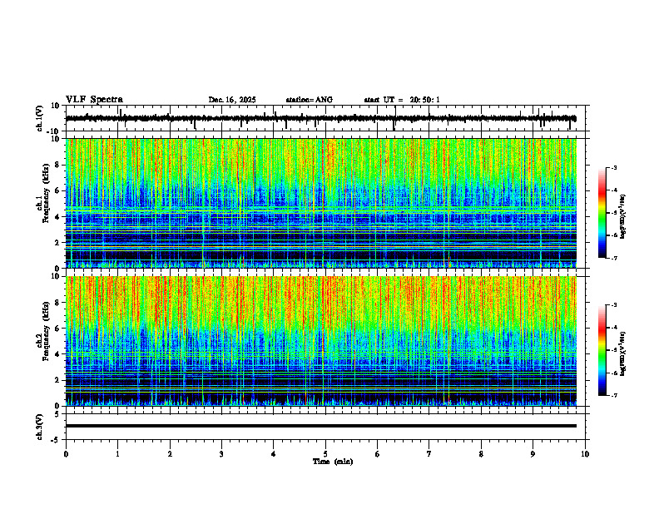Click the "9" minute time-axis tick label

pyautogui.click(x=533, y=454)
